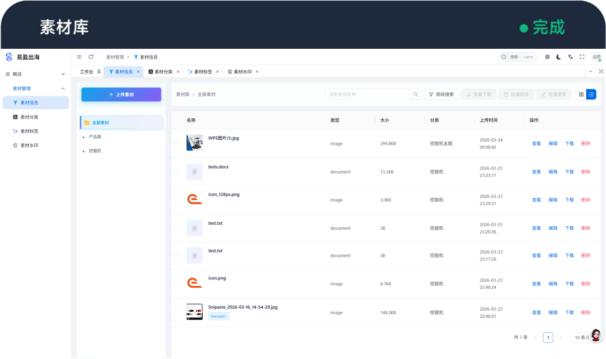This screenshot has width=606, height=359.
Task: Check the select-all checkbox in table header
Action: pos(176,120)
